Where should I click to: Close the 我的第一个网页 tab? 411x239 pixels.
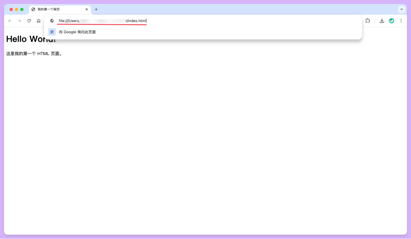pos(87,9)
